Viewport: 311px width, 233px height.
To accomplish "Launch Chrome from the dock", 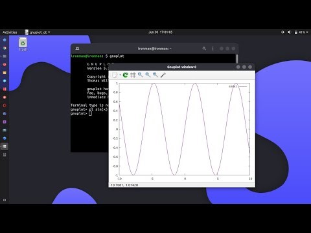I will 5,48.
